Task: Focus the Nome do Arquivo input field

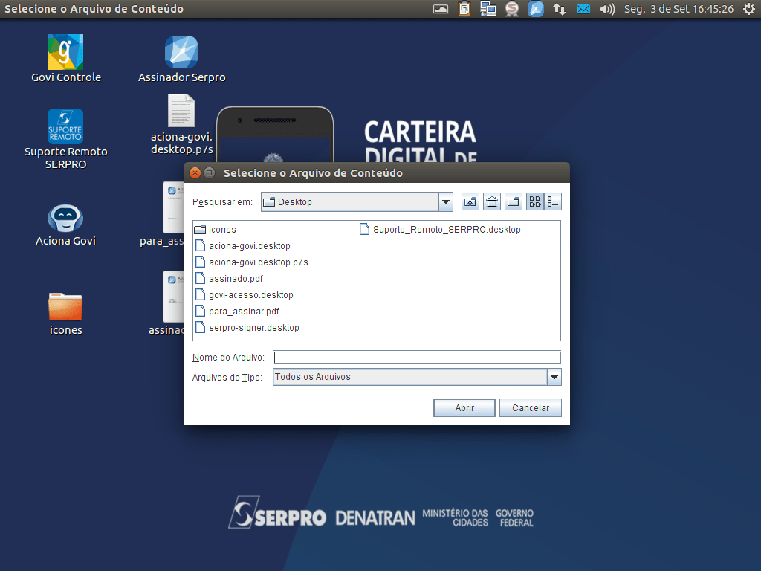Action: (x=417, y=358)
